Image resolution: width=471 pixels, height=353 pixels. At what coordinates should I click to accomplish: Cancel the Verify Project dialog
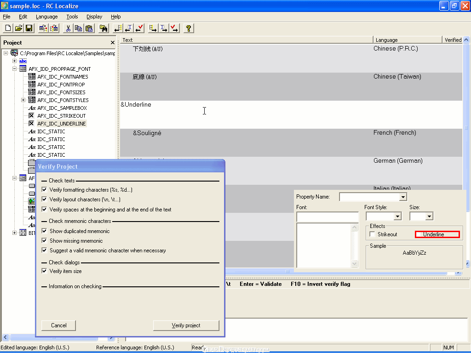tap(58, 325)
